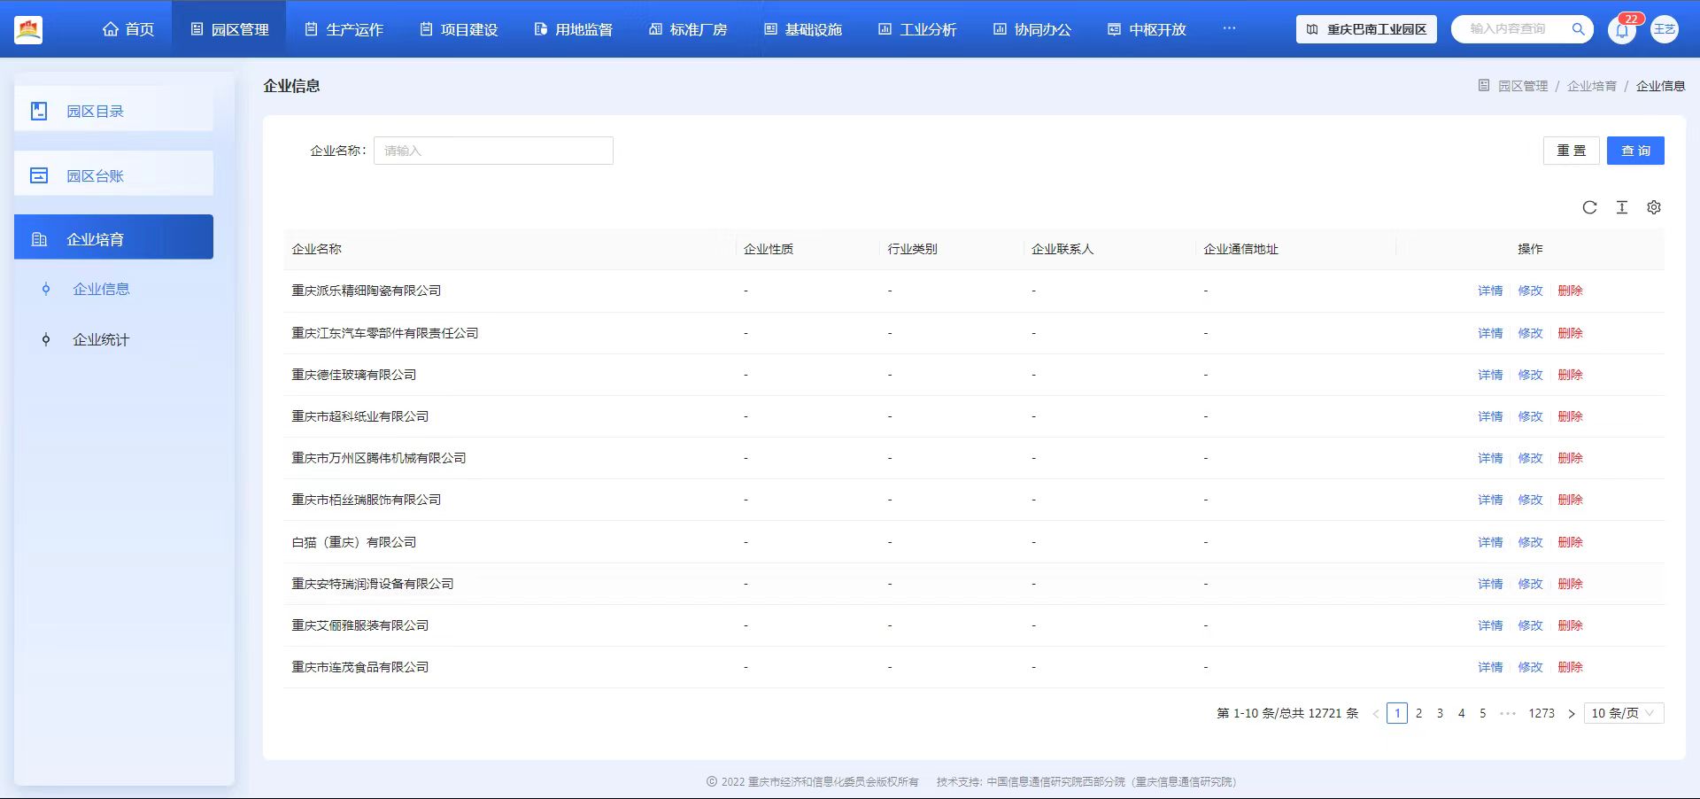Open the 中枢开放 top menu
The image size is (1700, 799).
(x=1147, y=29)
